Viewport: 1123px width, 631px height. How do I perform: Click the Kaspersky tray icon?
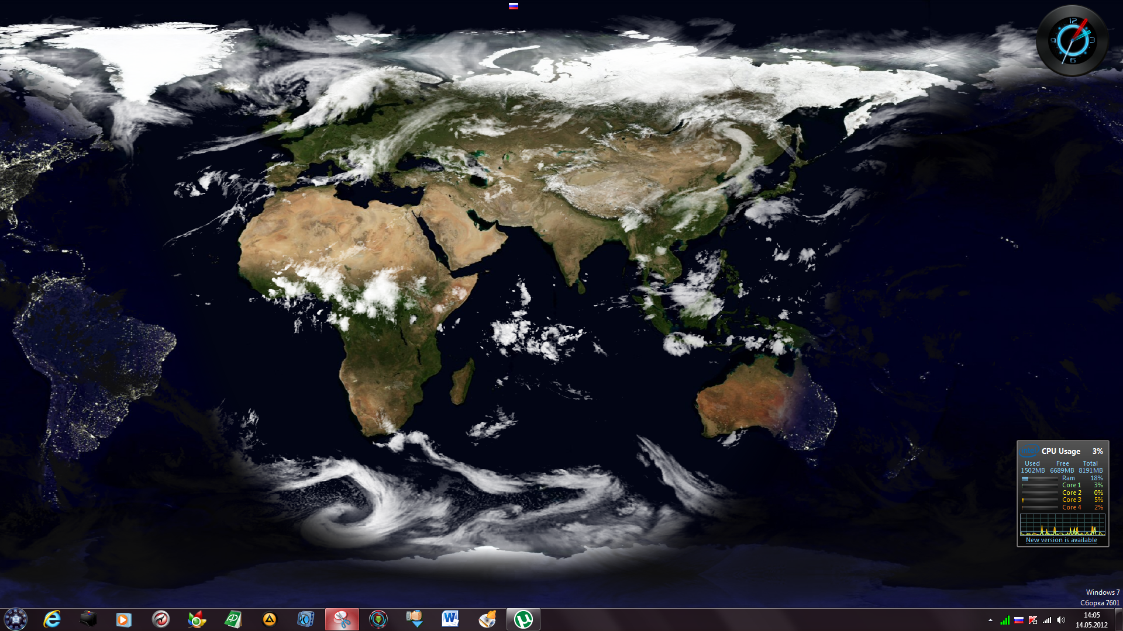point(1033,620)
